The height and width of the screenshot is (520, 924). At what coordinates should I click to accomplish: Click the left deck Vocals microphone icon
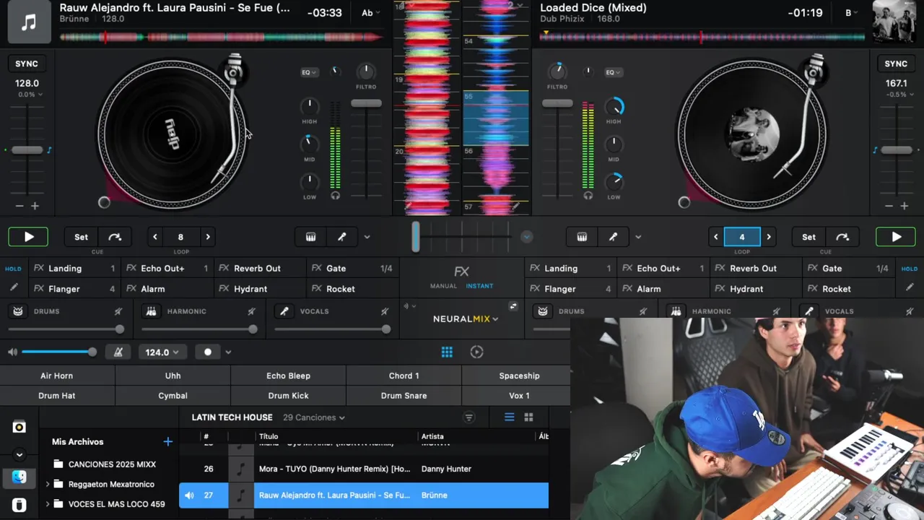point(284,311)
